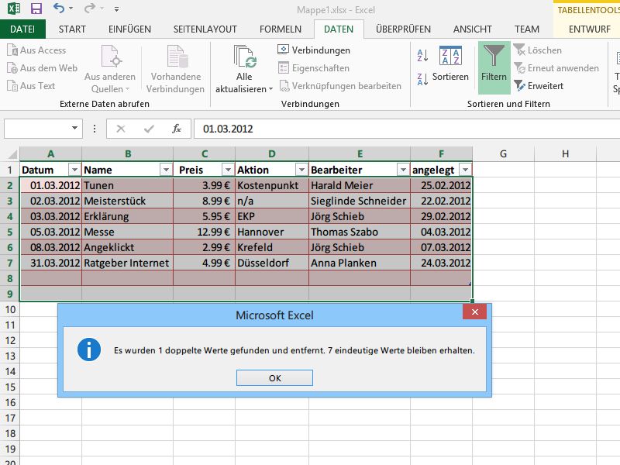Click cell containing Meisterstück
Image resolution: width=620 pixels, height=465 pixels.
[x=127, y=201]
